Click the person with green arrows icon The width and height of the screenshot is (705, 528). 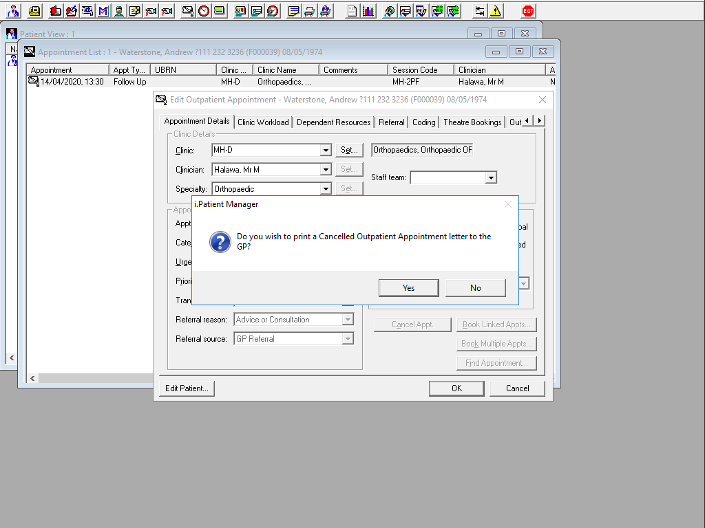pyautogui.click(x=453, y=11)
